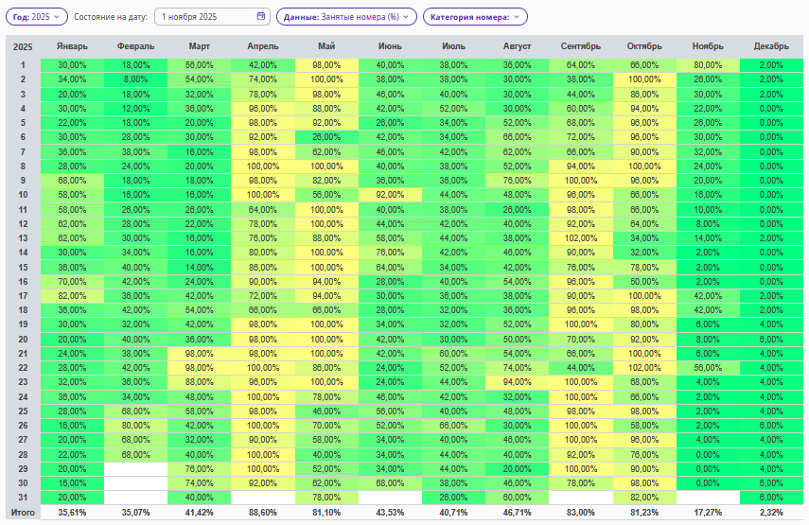Click the Август column header
This screenshot has width=809, height=525.
(x=517, y=46)
